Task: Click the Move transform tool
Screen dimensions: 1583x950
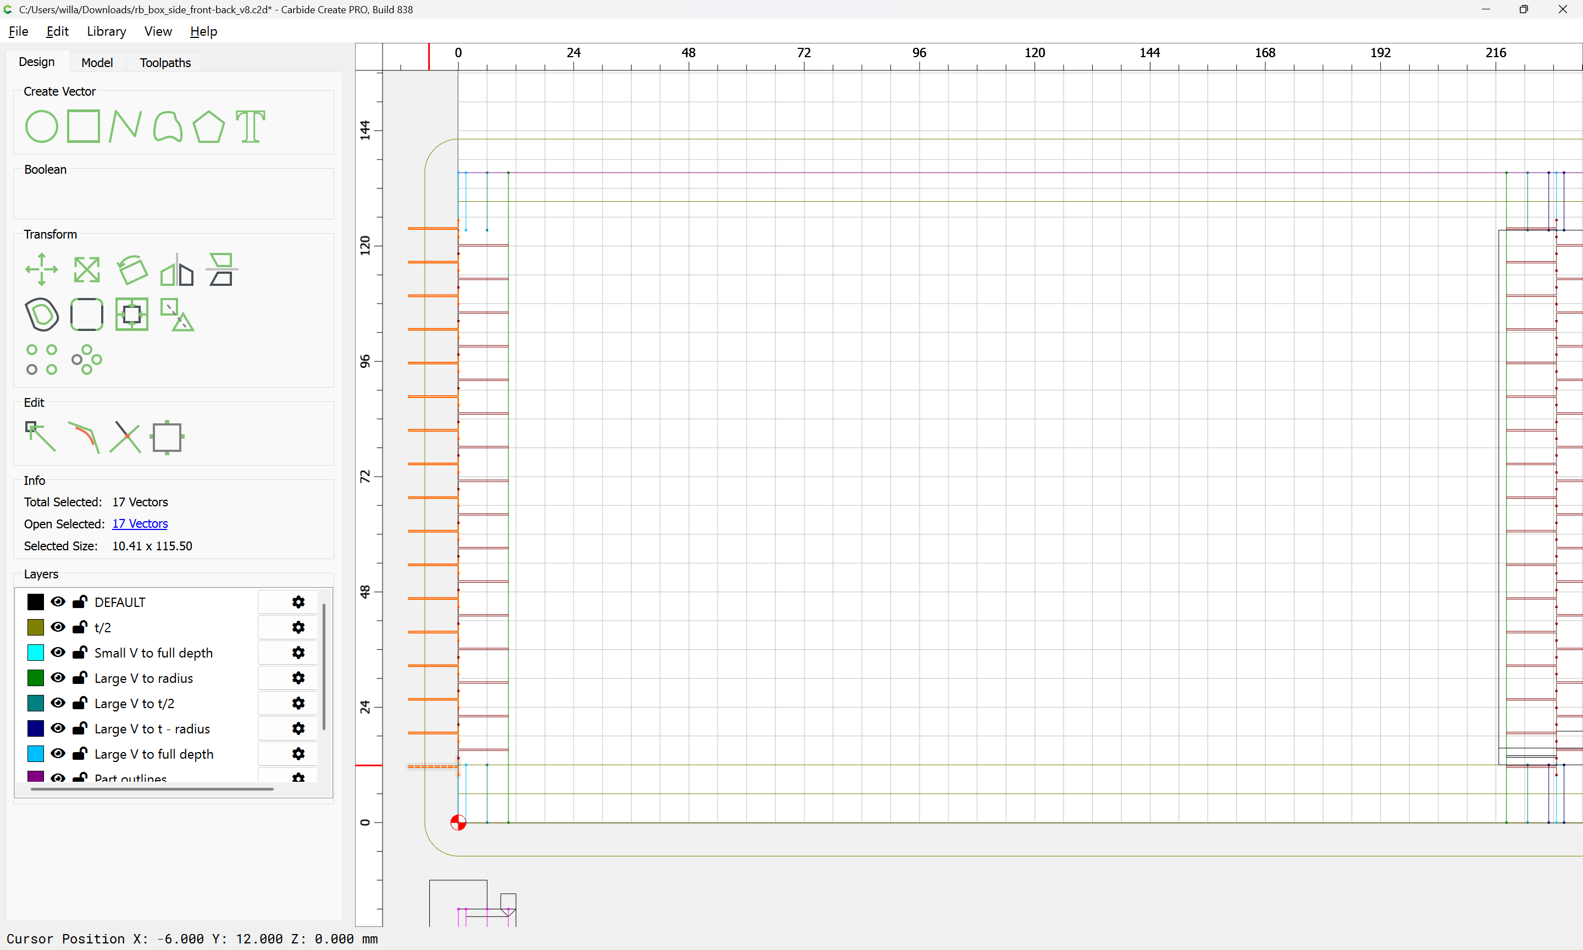Action: pyautogui.click(x=42, y=269)
